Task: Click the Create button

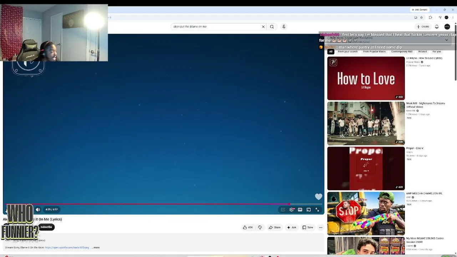Action: click(423, 26)
